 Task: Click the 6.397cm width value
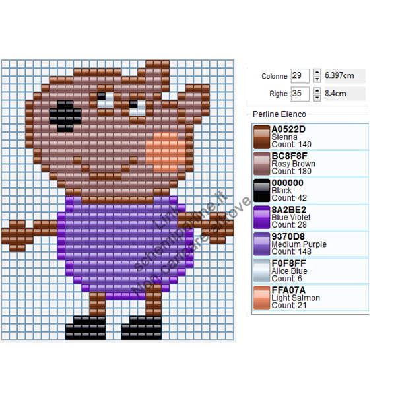(339, 75)
